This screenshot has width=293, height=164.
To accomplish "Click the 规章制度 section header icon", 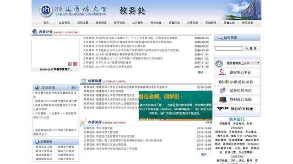I will tap(83, 81).
